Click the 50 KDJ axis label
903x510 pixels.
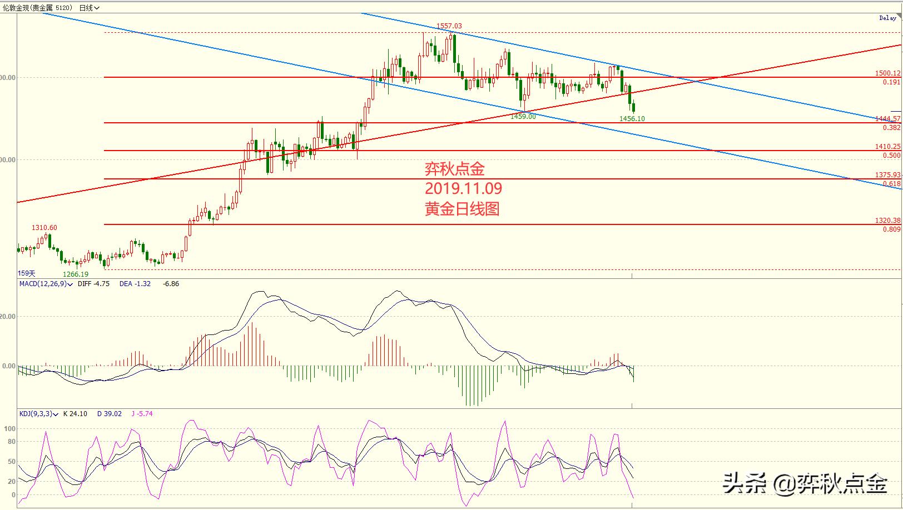12,462
